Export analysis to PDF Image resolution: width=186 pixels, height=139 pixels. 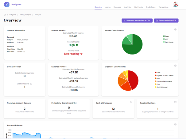[166, 21]
